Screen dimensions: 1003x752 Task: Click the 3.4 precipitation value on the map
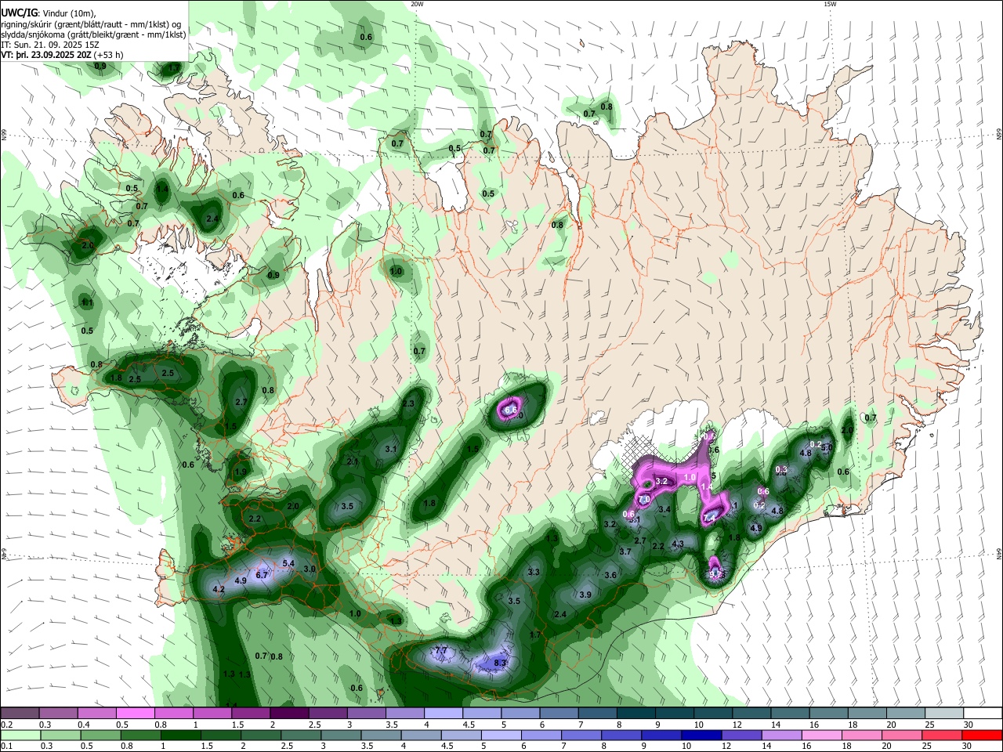664,509
